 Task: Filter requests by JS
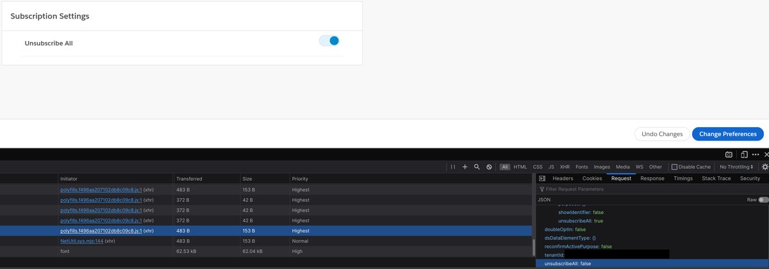pos(551,167)
